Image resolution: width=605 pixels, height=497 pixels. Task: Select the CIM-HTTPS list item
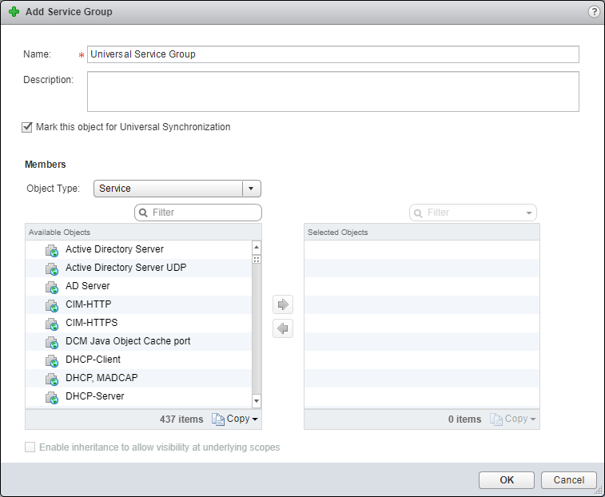pos(91,323)
